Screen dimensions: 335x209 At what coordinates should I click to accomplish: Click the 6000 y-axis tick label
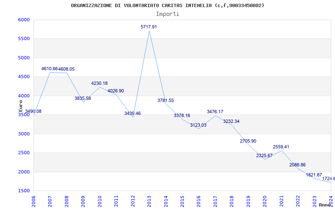(x=24, y=20)
